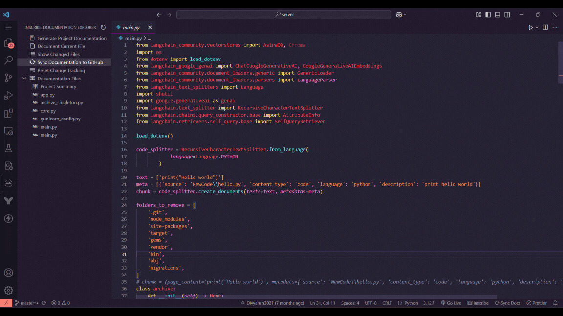Click the 3.12.7 interpreter version
This screenshot has width=563, height=316.
[x=429, y=303]
